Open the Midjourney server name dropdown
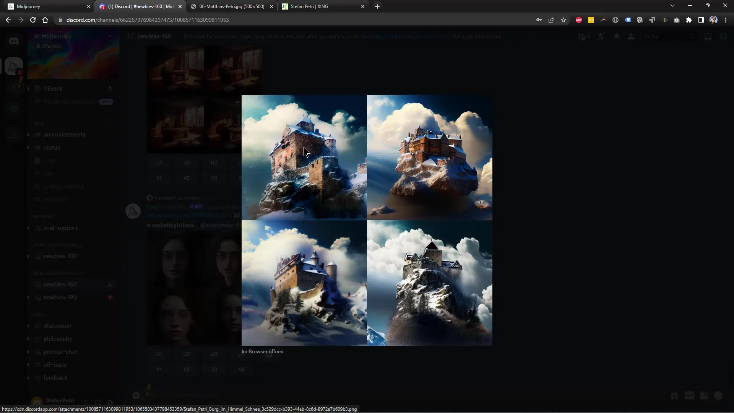This screenshot has height=413, width=734. pos(73,36)
